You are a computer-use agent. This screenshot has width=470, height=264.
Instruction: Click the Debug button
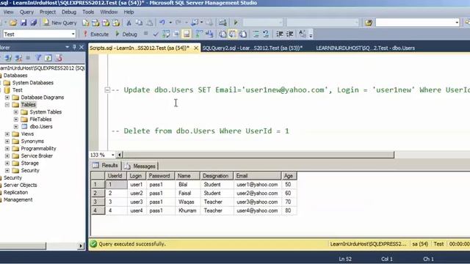[126, 34]
